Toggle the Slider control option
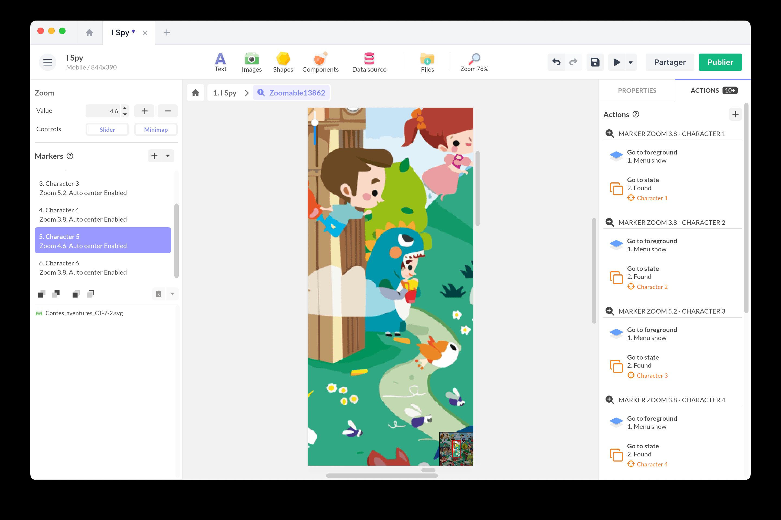The width and height of the screenshot is (781, 520). click(x=107, y=129)
